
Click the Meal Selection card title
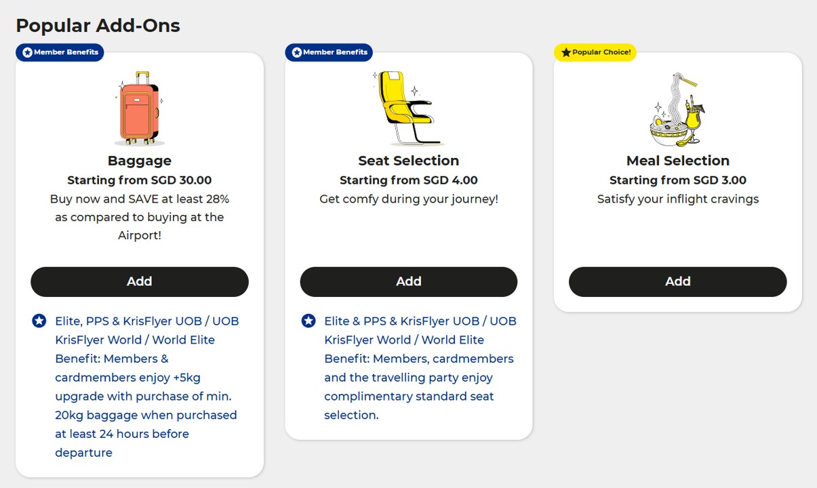pyautogui.click(x=677, y=161)
